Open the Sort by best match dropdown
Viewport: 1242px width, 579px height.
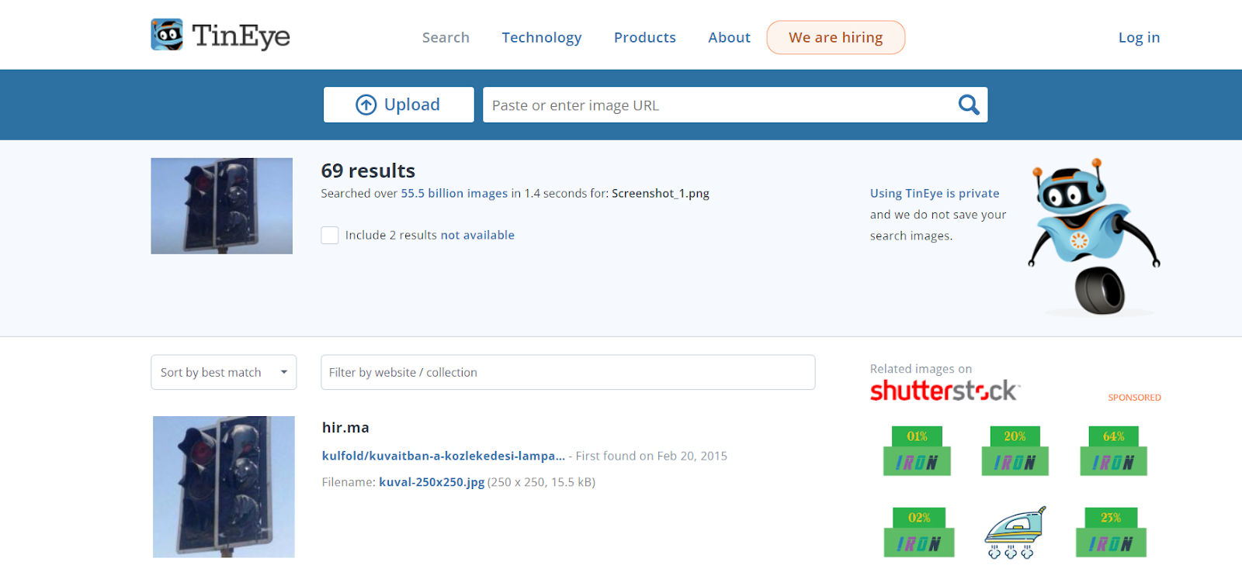(x=224, y=372)
